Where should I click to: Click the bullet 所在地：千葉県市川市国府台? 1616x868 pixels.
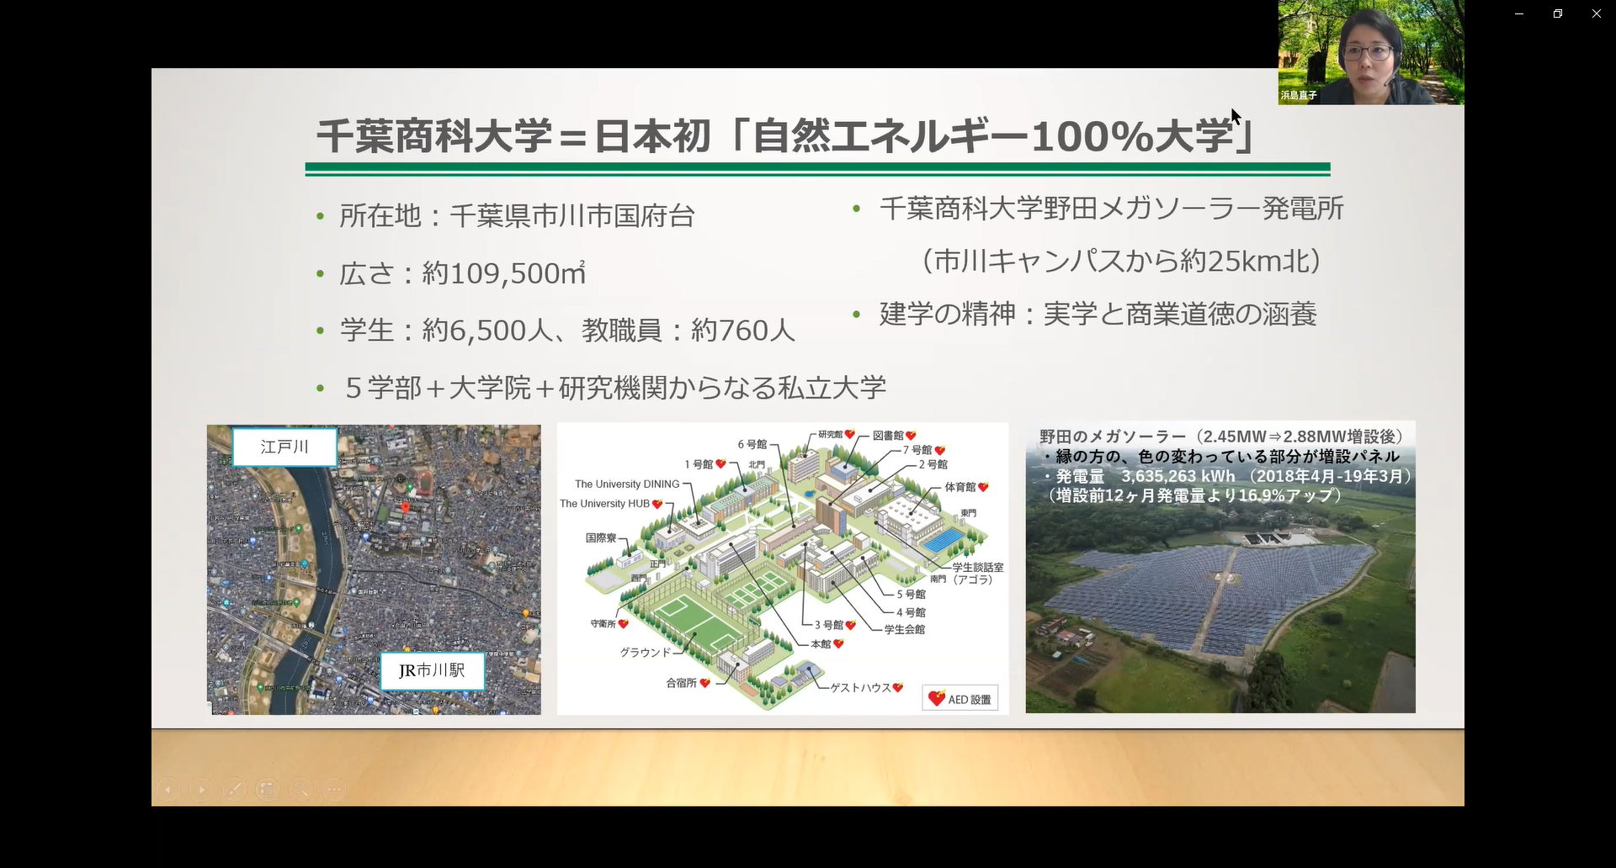pos(517,216)
